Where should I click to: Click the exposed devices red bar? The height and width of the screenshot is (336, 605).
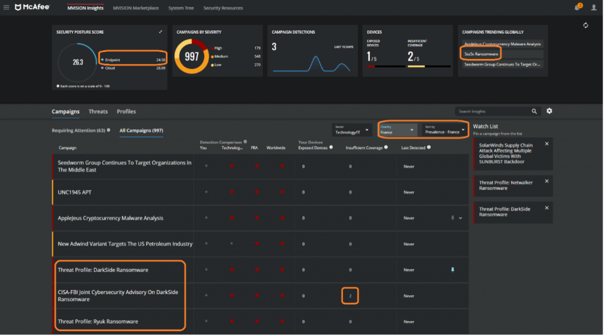coord(371,66)
